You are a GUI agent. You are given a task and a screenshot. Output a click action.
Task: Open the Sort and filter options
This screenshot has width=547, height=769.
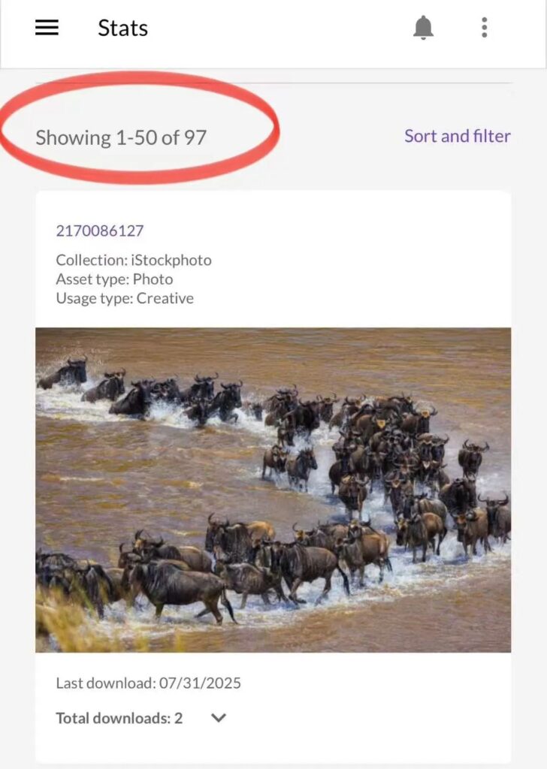point(458,136)
